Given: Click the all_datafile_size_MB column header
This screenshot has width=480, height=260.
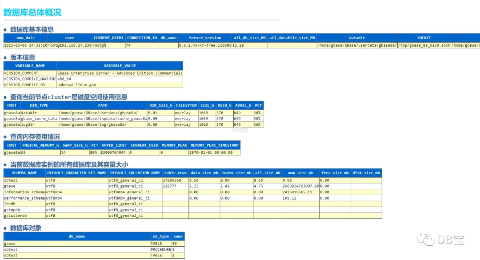Looking at the screenshot, I should [292, 38].
